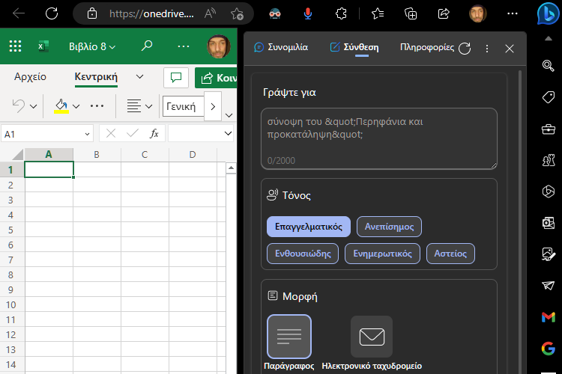Switch to the Σύνθεση tab

tap(354, 47)
